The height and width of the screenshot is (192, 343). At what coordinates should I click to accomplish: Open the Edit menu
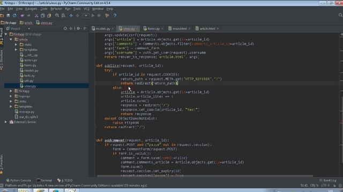[10, 9]
